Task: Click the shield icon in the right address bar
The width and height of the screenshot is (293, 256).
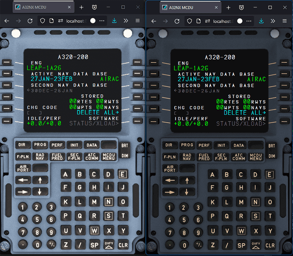Action: [189, 21]
